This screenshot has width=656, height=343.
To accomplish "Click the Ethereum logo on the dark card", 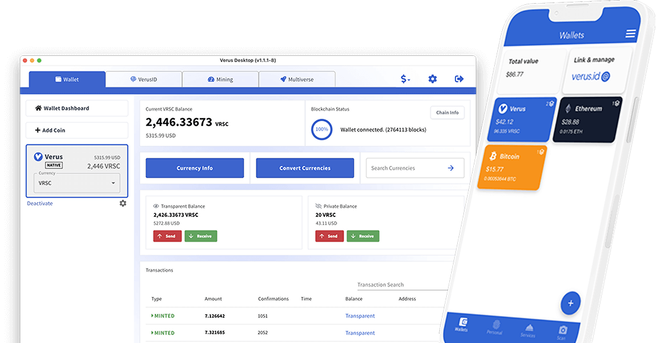I will coord(568,109).
